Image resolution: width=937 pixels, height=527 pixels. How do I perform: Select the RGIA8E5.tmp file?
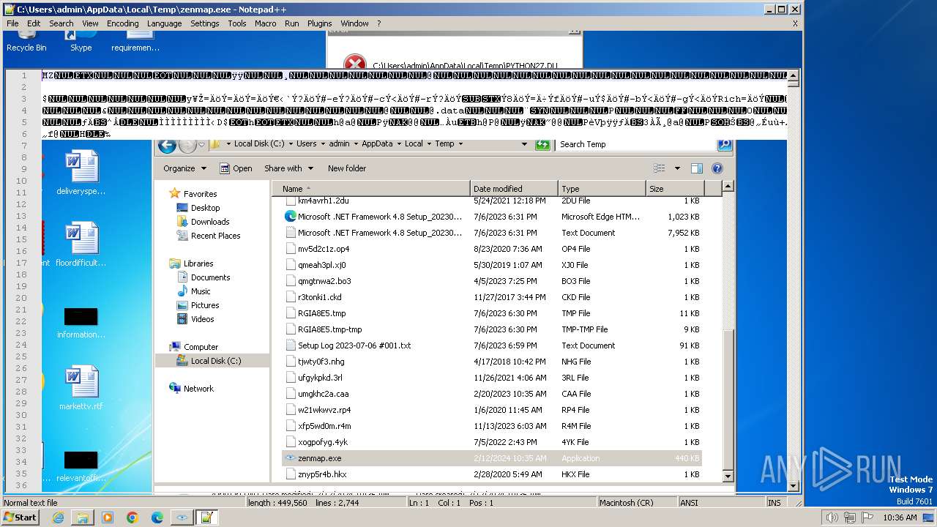pyautogui.click(x=321, y=313)
